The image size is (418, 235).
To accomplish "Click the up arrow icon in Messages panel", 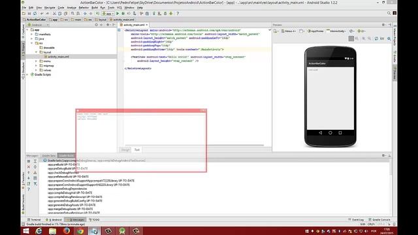I will click(x=29, y=172).
